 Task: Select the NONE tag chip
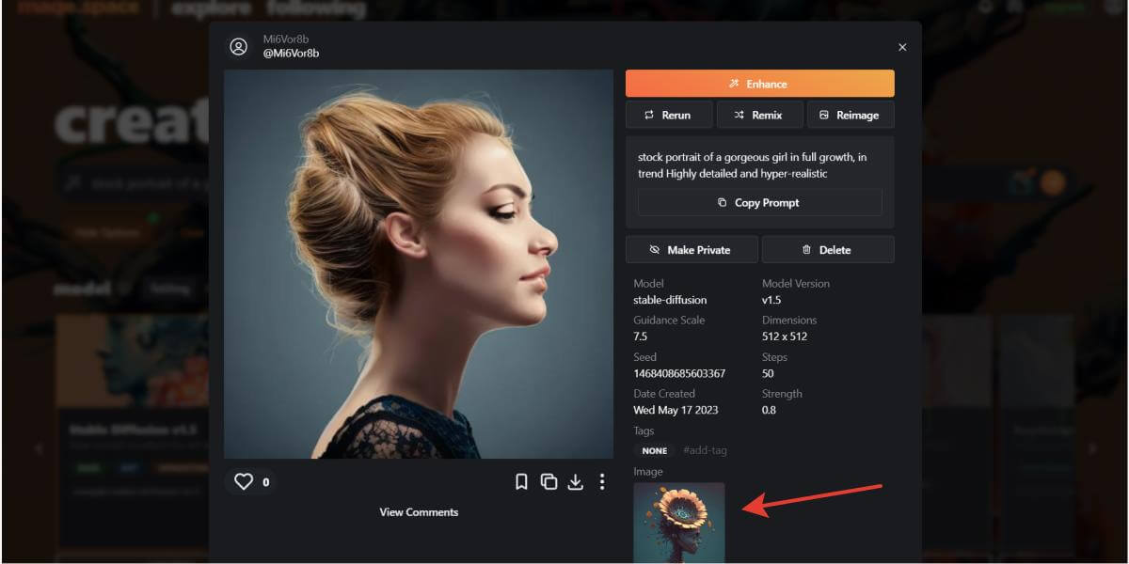[655, 450]
